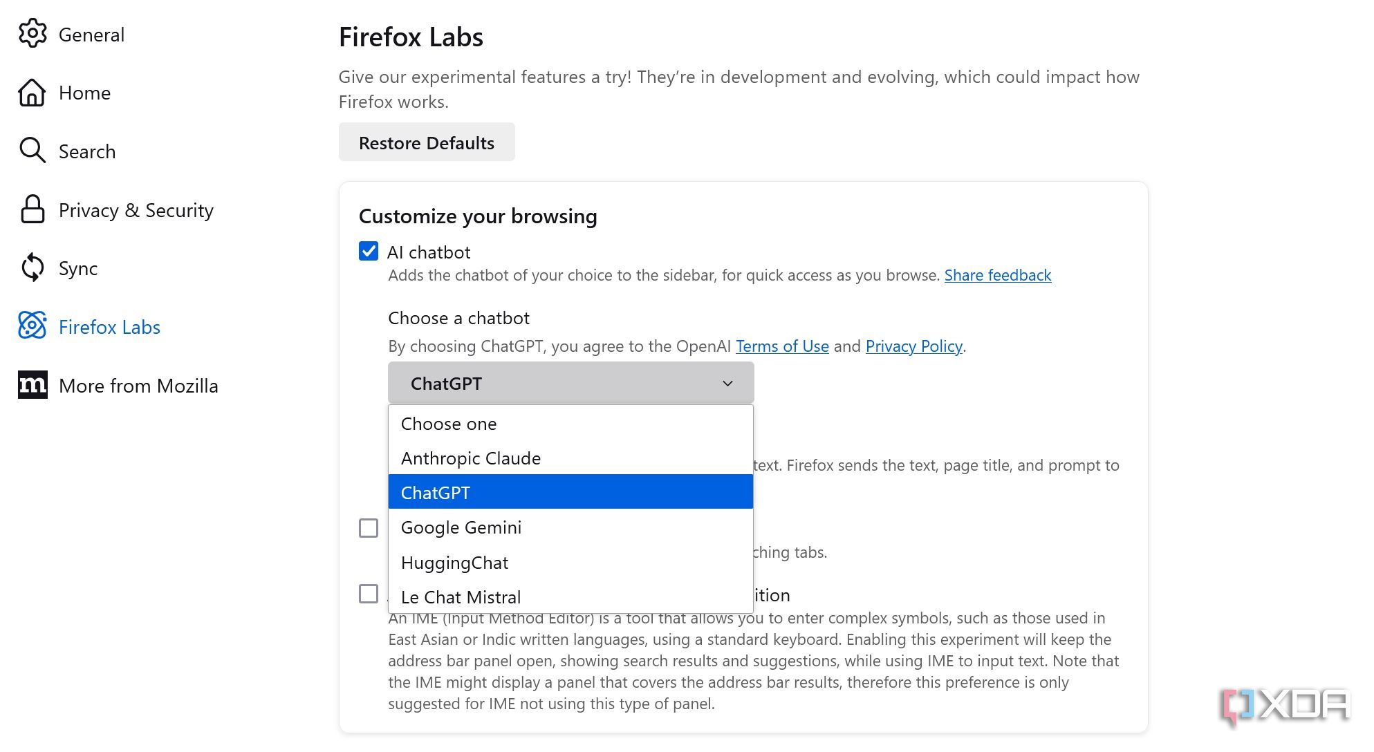Click the Firefox Labs atom icon
The width and height of the screenshot is (1374, 752).
(32, 326)
